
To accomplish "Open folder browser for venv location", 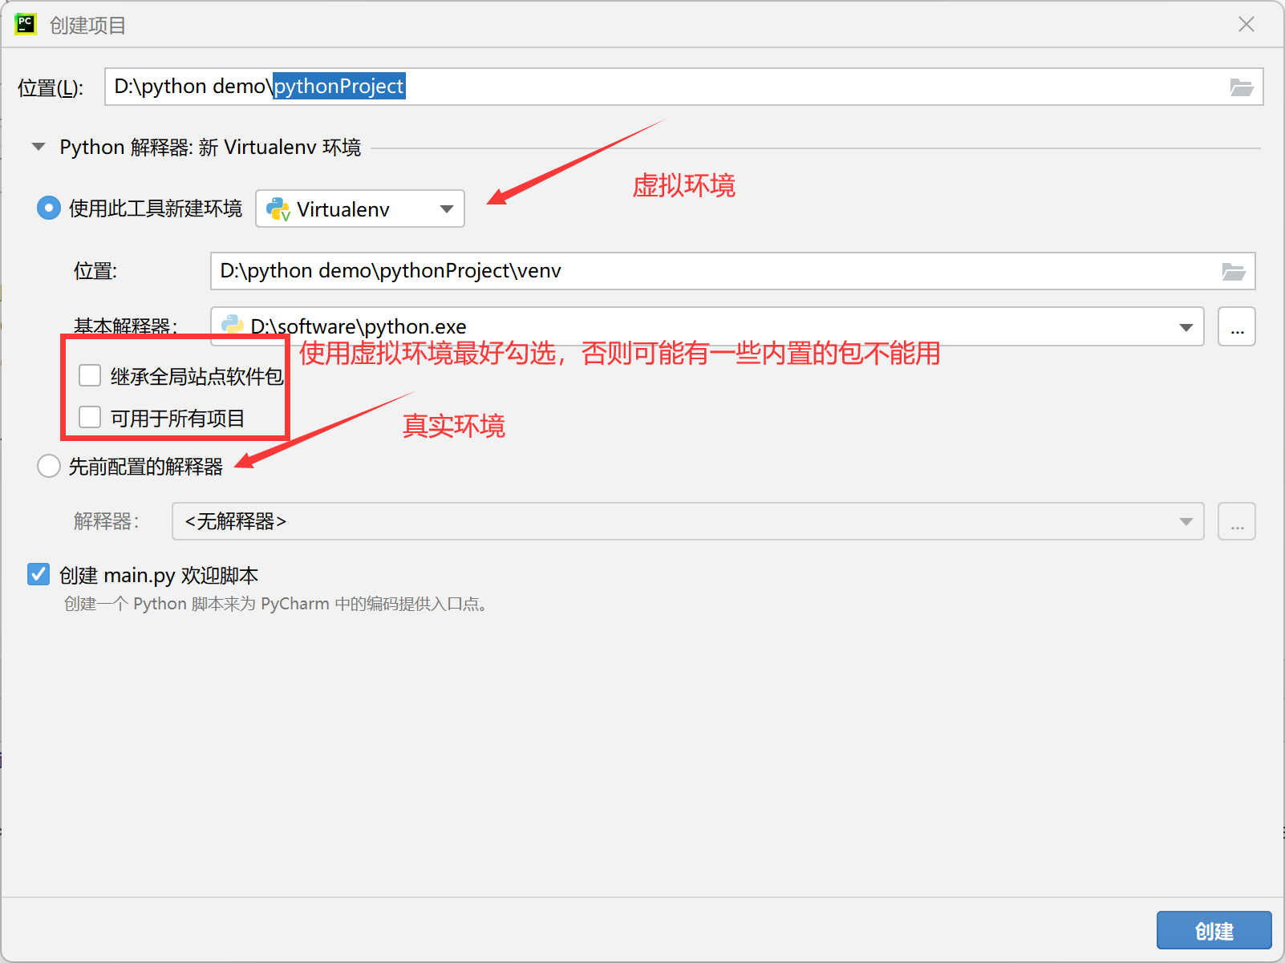I will tap(1234, 271).
